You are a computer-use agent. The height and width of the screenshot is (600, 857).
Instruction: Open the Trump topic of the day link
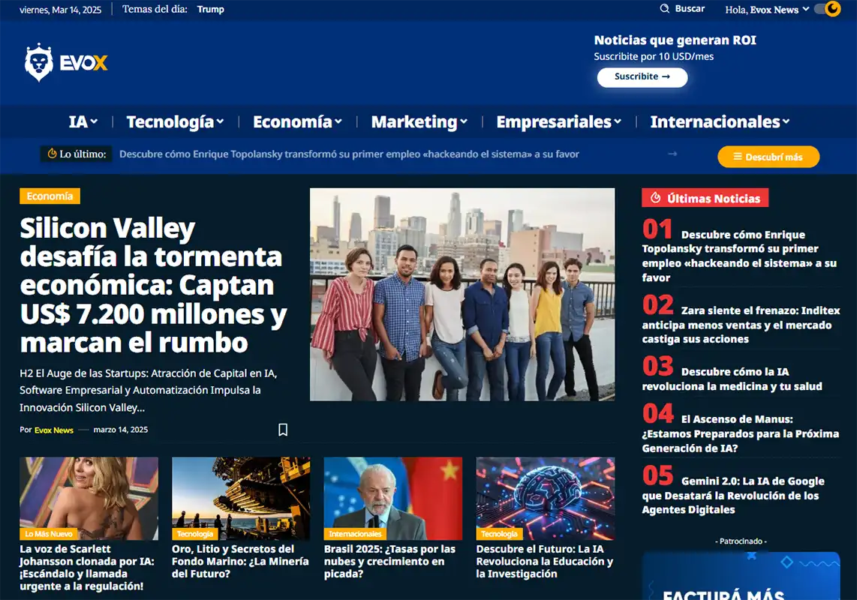[x=210, y=9]
